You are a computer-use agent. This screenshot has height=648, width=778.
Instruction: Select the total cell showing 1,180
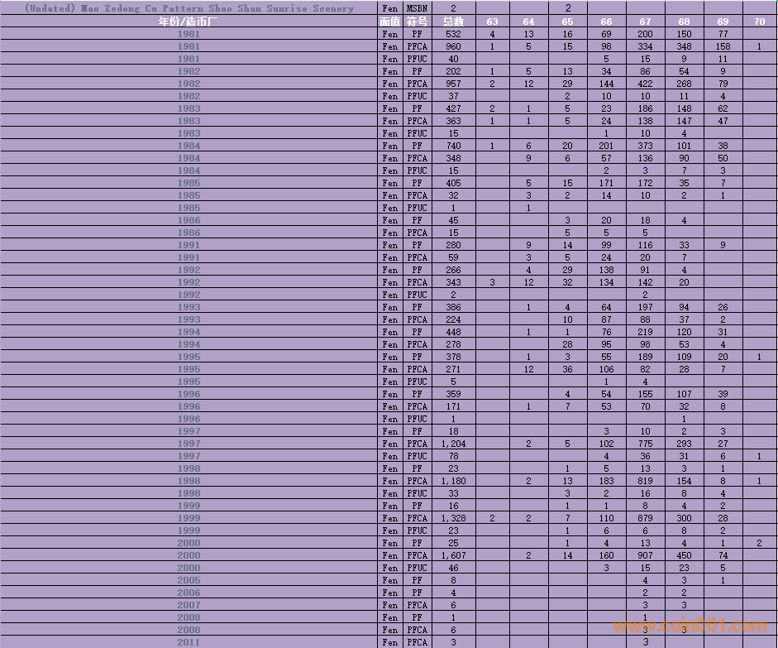(x=453, y=481)
